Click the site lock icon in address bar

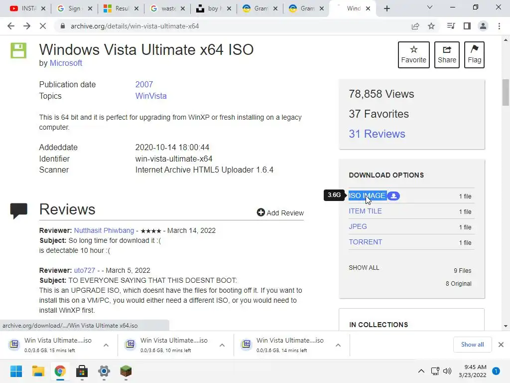tap(63, 26)
